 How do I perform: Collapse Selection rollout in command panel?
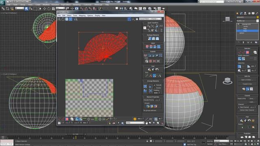(247, 49)
